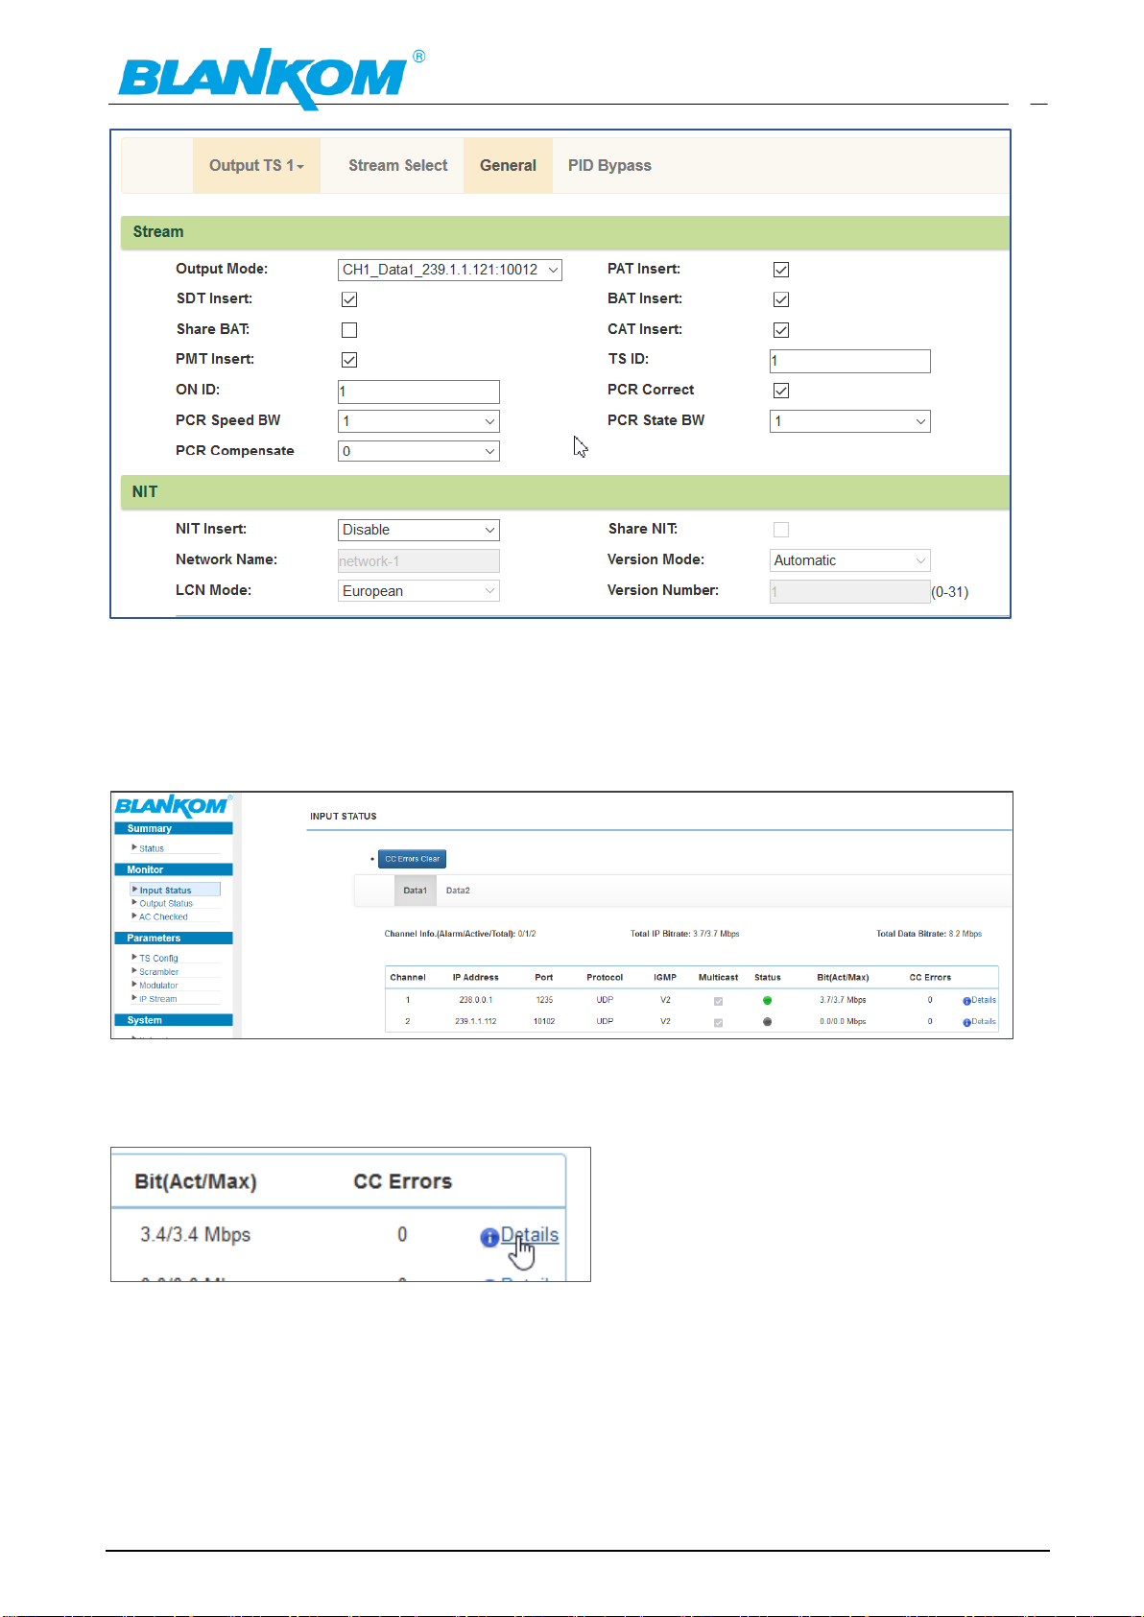Toggle the BAT Insert checkbox
1144x1617 pixels.
coord(781,299)
